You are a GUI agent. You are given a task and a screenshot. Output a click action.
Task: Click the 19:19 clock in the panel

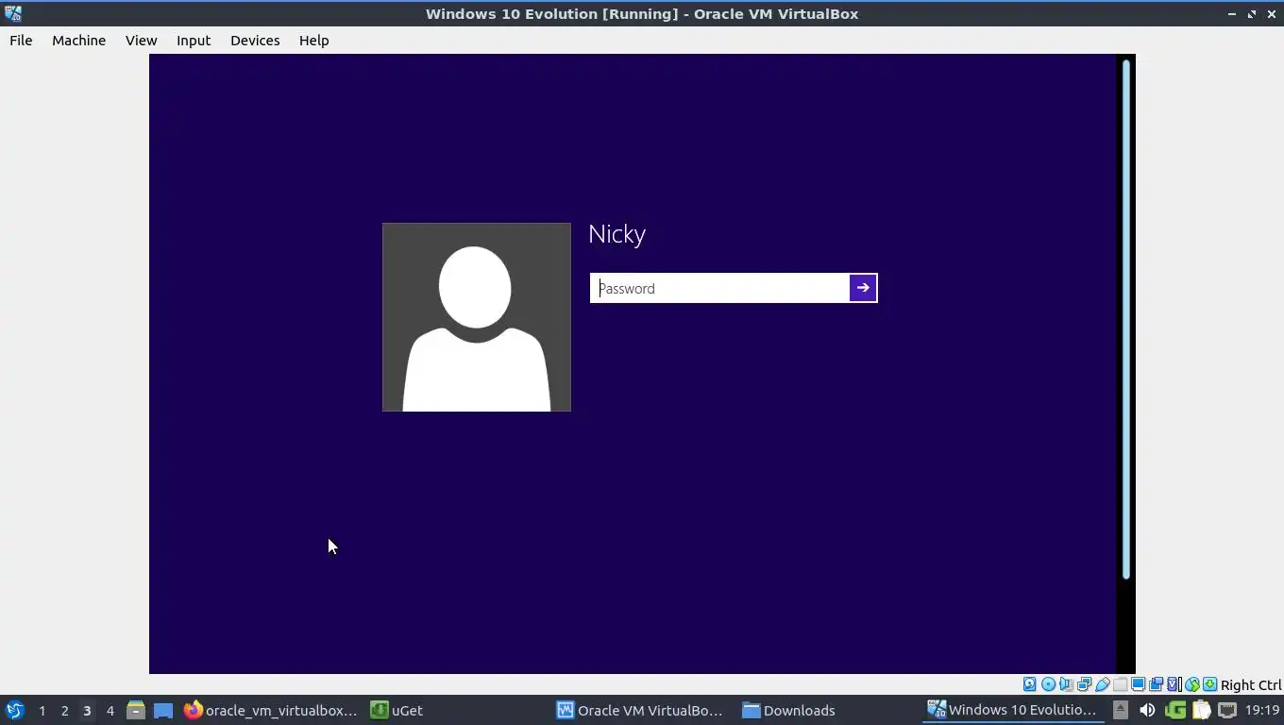(1262, 710)
